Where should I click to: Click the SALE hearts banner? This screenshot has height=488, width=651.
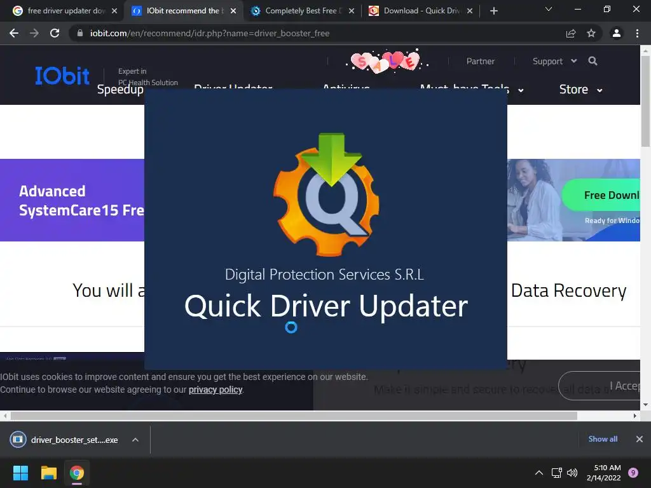(x=386, y=61)
